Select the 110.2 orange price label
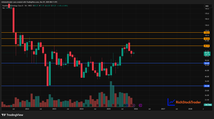214x119 pixels. (207, 33)
